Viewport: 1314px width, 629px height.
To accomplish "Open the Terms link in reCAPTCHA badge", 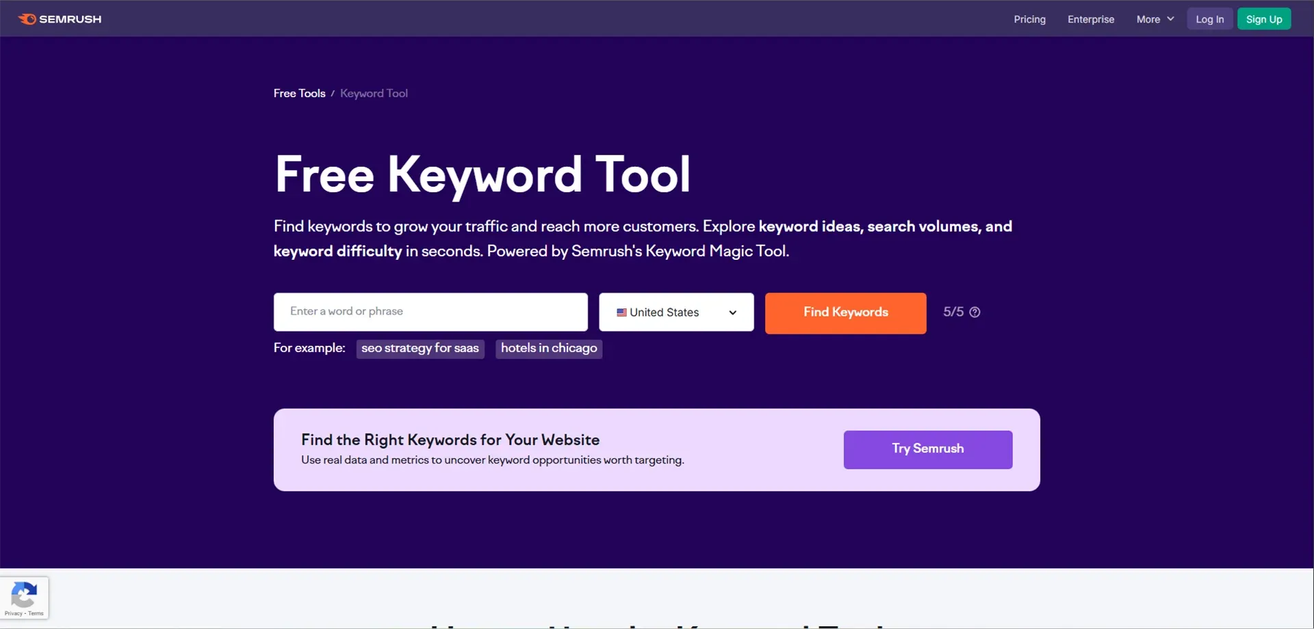I will [x=36, y=614].
